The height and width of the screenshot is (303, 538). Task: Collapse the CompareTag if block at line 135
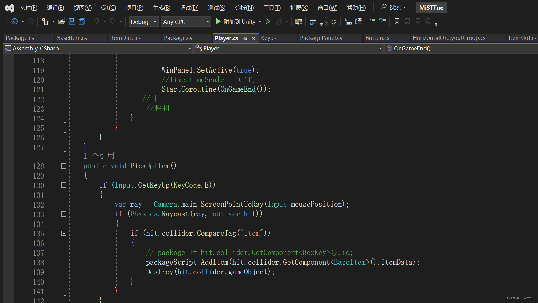[64, 233]
